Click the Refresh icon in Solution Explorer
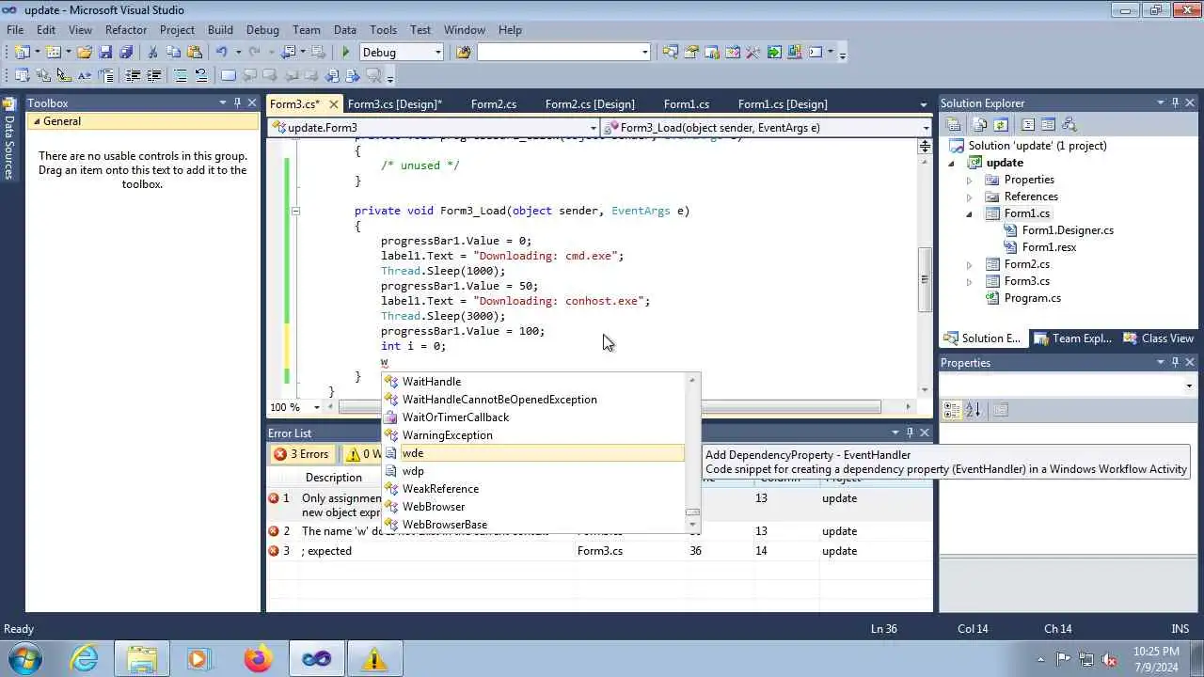This screenshot has width=1204, height=677. [x=1001, y=125]
